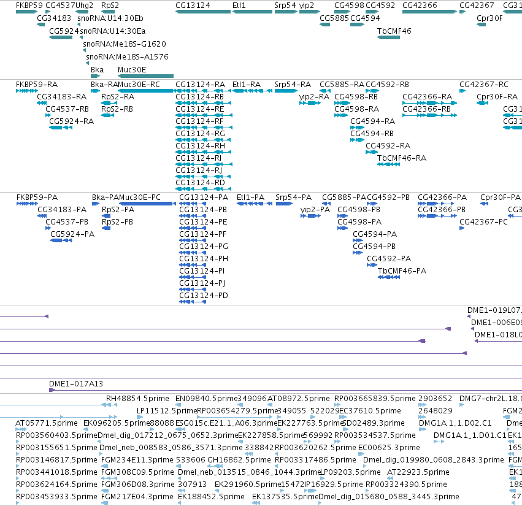Open EST label Dmel_dig_019980_0608_2843.3prime
Image resolution: width=522 pixels, height=506 pixels.
pyautogui.click(x=434, y=460)
